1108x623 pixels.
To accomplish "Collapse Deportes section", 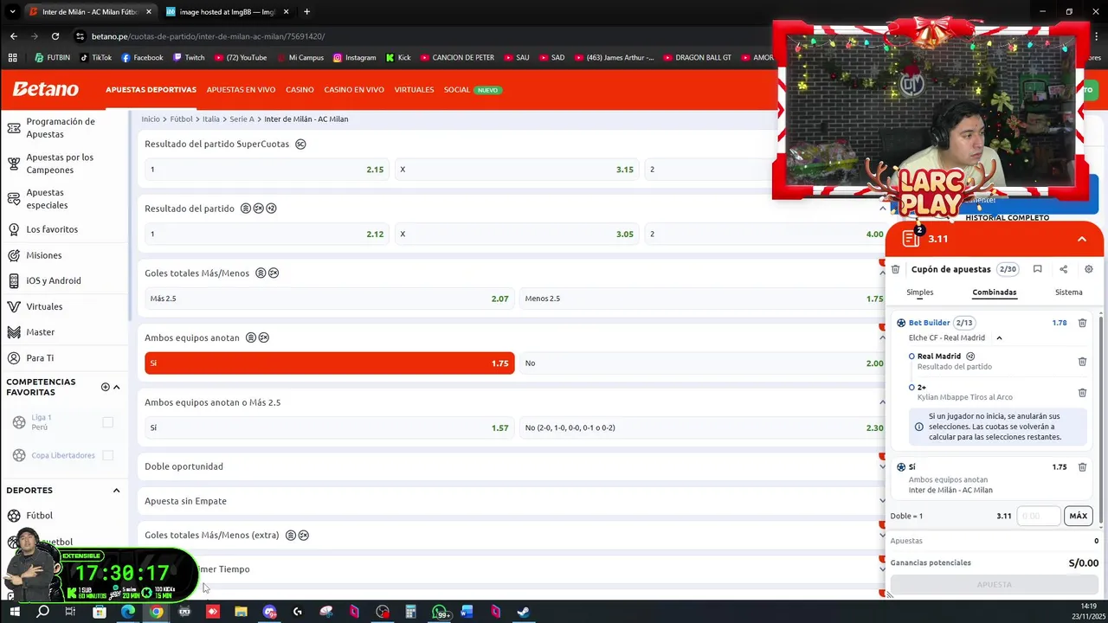I will coord(116,491).
